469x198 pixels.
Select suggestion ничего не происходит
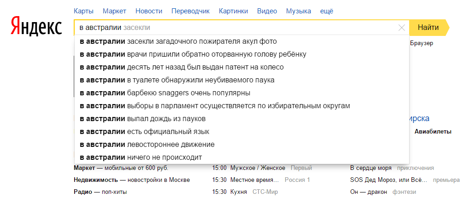point(242,157)
